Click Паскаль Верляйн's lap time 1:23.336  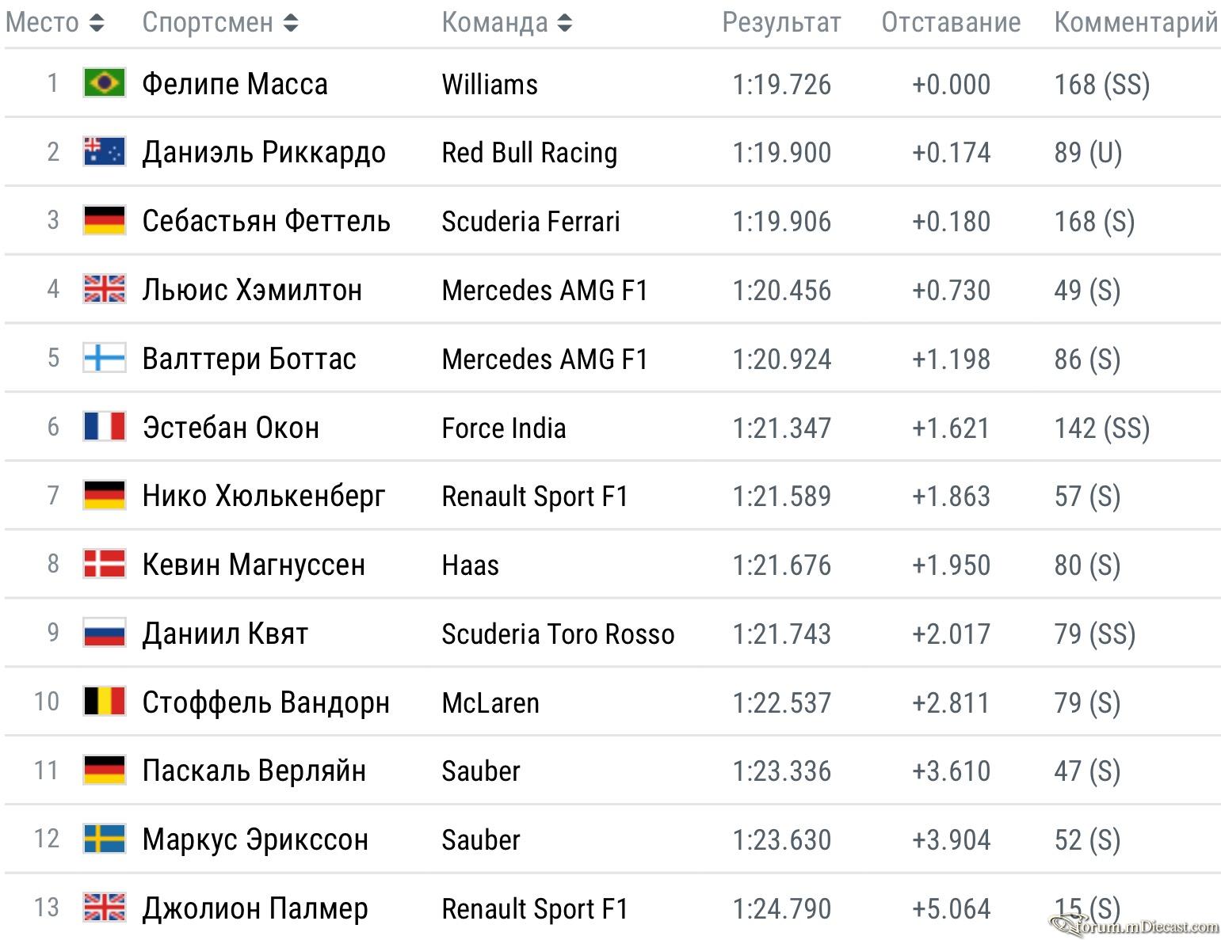781,771
